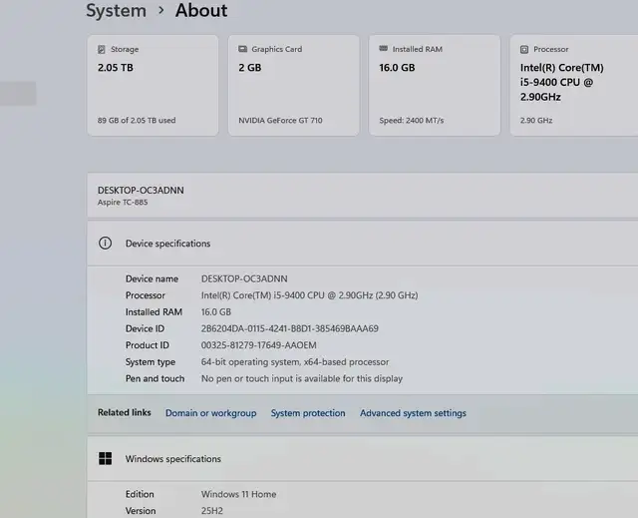Screen dimensions: 638x518
Task: Click the Product ID label
Action: coord(147,345)
